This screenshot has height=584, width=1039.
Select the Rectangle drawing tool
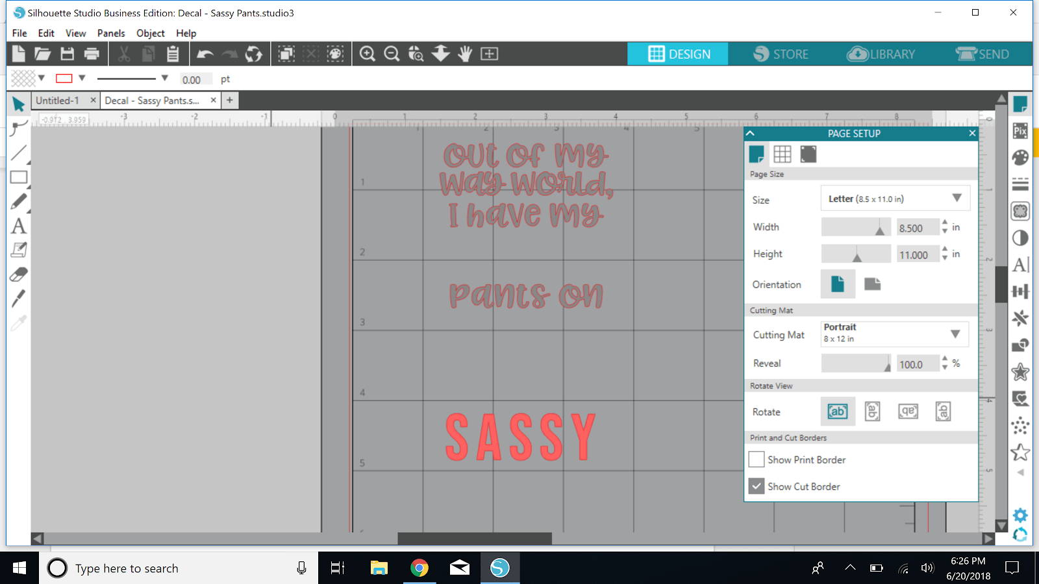(x=19, y=177)
